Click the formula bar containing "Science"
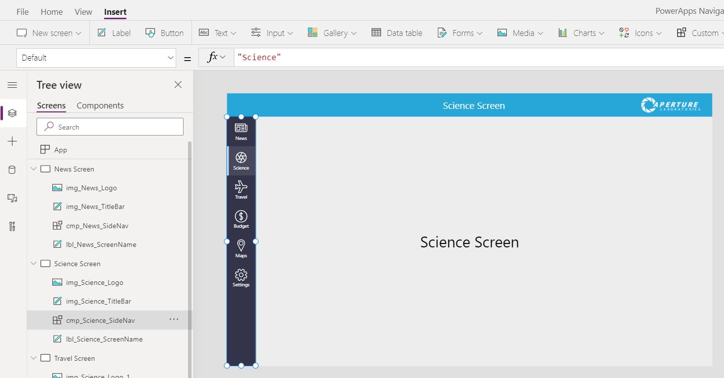The width and height of the screenshot is (724, 378). click(x=479, y=58)
